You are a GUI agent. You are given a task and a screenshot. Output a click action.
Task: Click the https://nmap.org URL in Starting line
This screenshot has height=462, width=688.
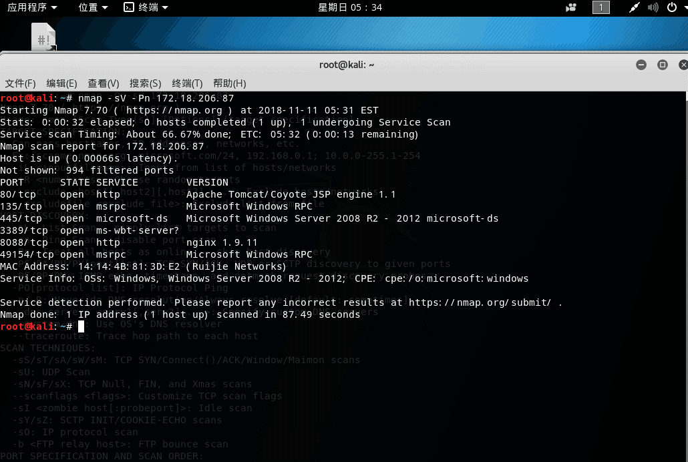(x=174, y=111)
